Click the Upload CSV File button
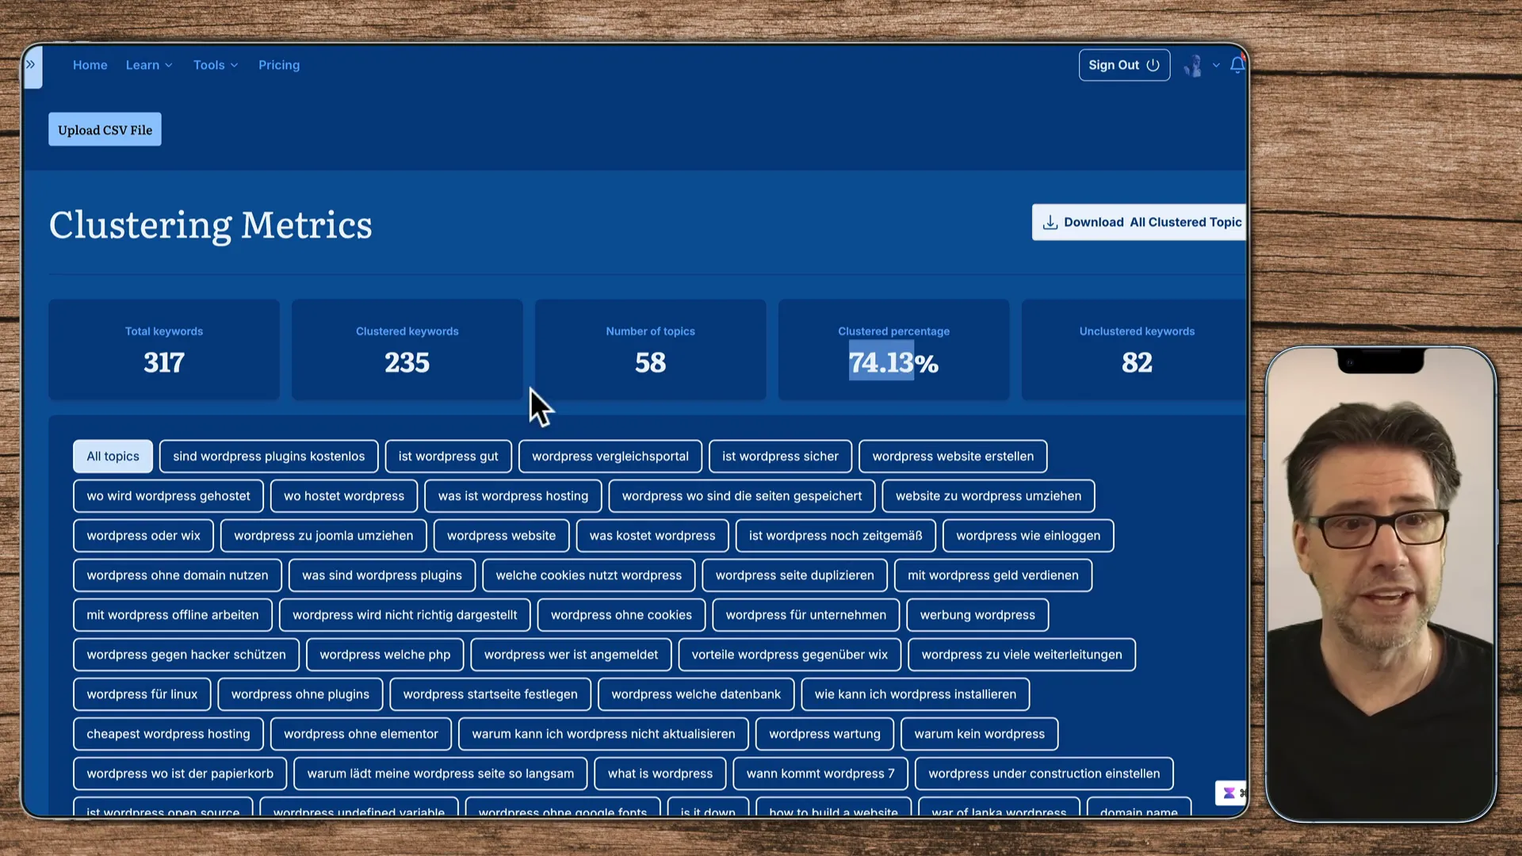 point(104,129)
